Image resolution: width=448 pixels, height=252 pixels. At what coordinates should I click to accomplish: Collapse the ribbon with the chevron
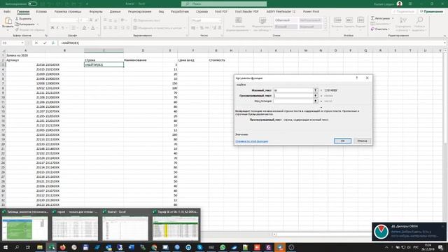pyautogui.click(x=444, y=36)
